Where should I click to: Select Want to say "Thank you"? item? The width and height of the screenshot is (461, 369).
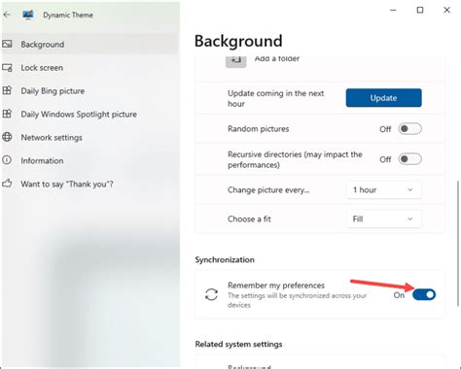(x=89, y=184)
